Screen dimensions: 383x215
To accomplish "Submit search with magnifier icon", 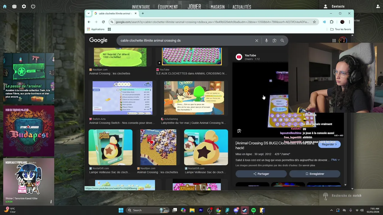I will point(282,41).
